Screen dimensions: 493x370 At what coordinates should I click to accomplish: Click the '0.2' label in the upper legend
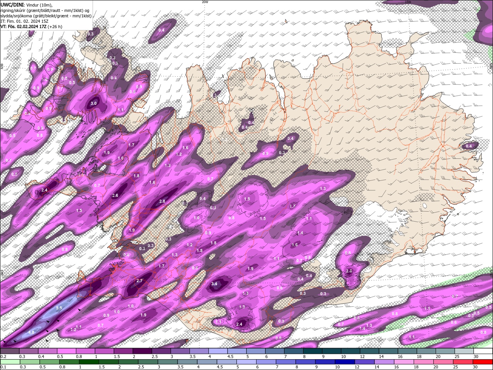(x=3, y=357)
